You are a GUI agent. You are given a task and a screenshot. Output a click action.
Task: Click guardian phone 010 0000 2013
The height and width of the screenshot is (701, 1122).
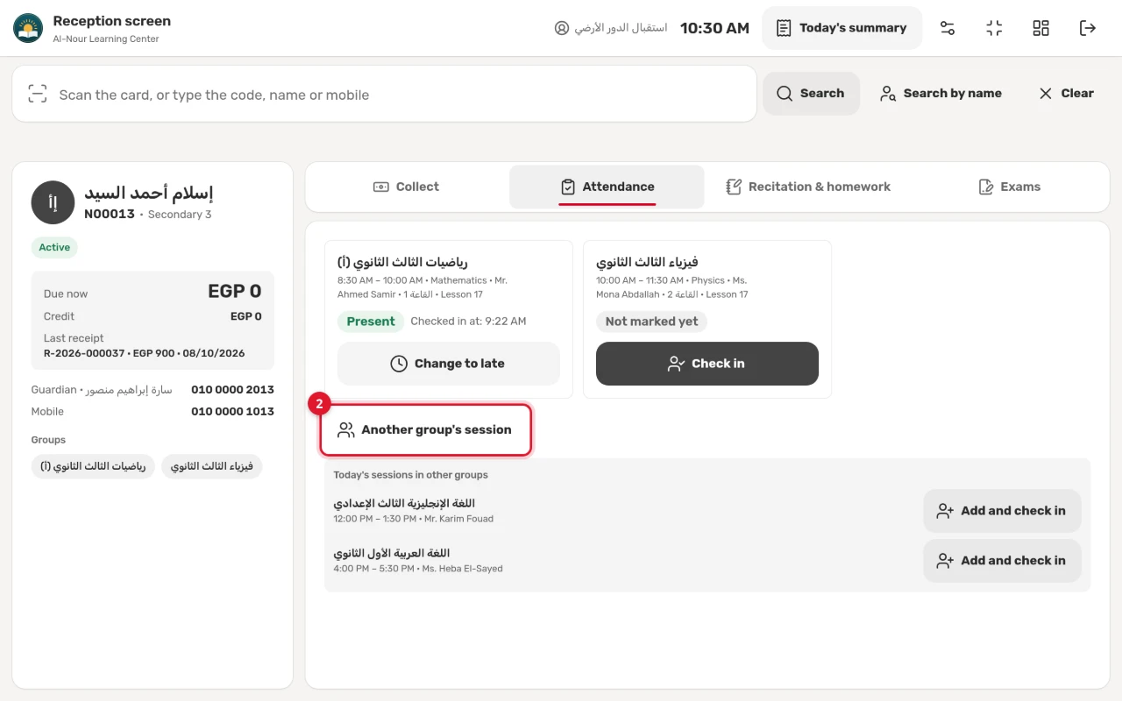[x=232, y=389]
